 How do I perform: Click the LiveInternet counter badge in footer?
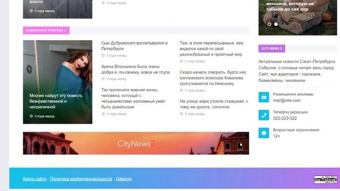point(326,179)
